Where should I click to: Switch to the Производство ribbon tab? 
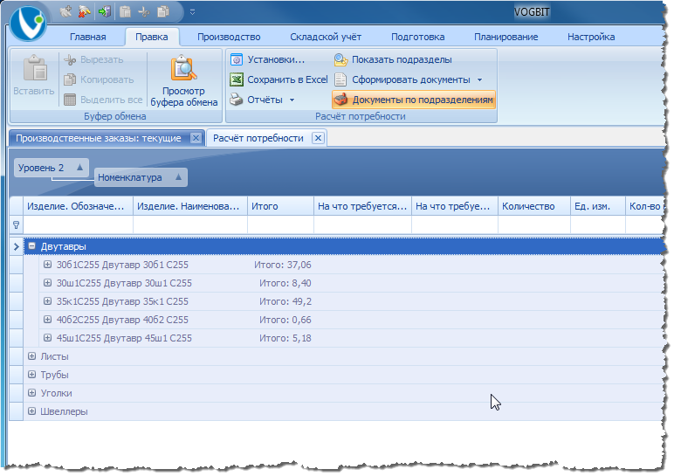229,37
